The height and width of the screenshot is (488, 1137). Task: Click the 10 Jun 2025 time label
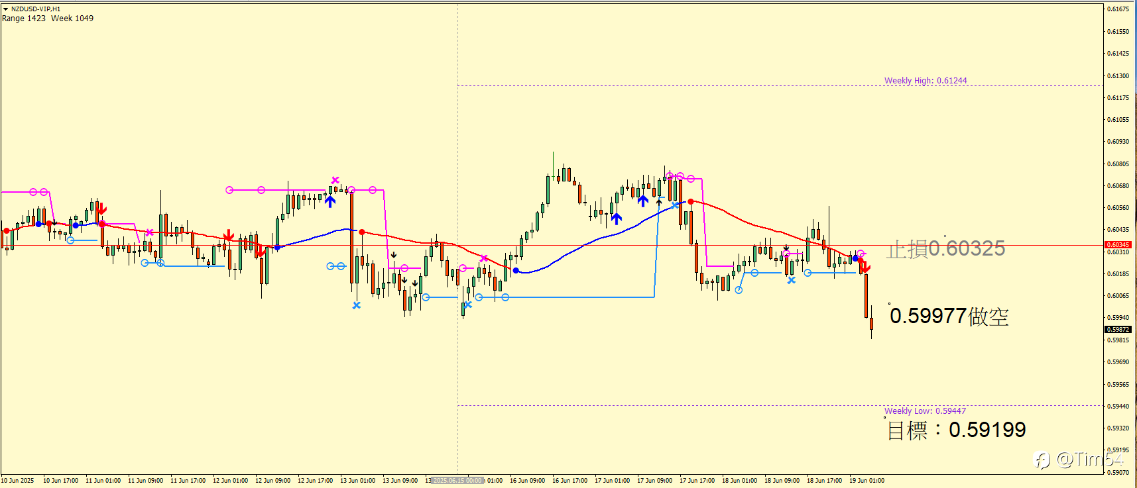coord(18,481)
